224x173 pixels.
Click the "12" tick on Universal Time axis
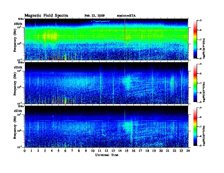pos(106,151)
